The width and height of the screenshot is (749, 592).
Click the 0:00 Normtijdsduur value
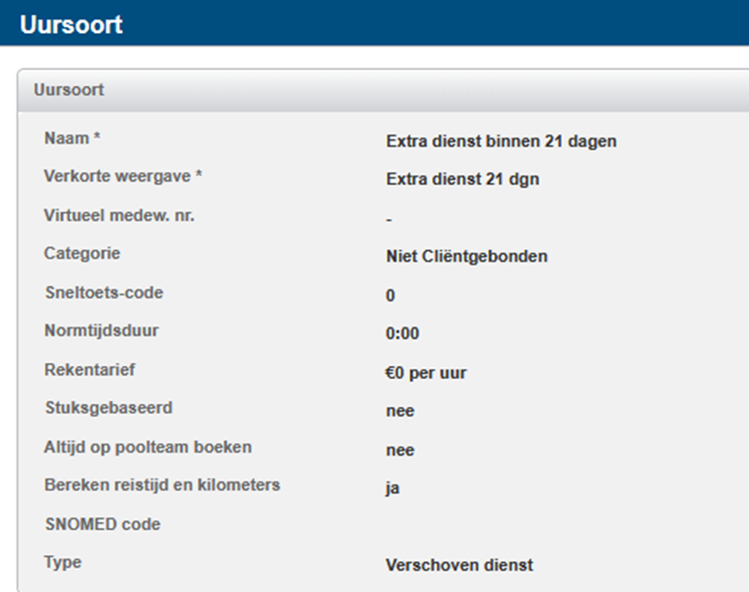coord(402,334)
